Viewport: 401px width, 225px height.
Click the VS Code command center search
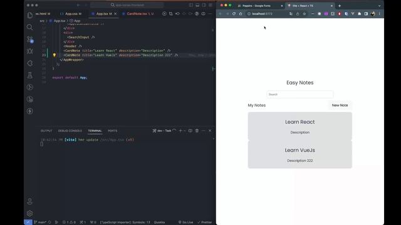127,5
